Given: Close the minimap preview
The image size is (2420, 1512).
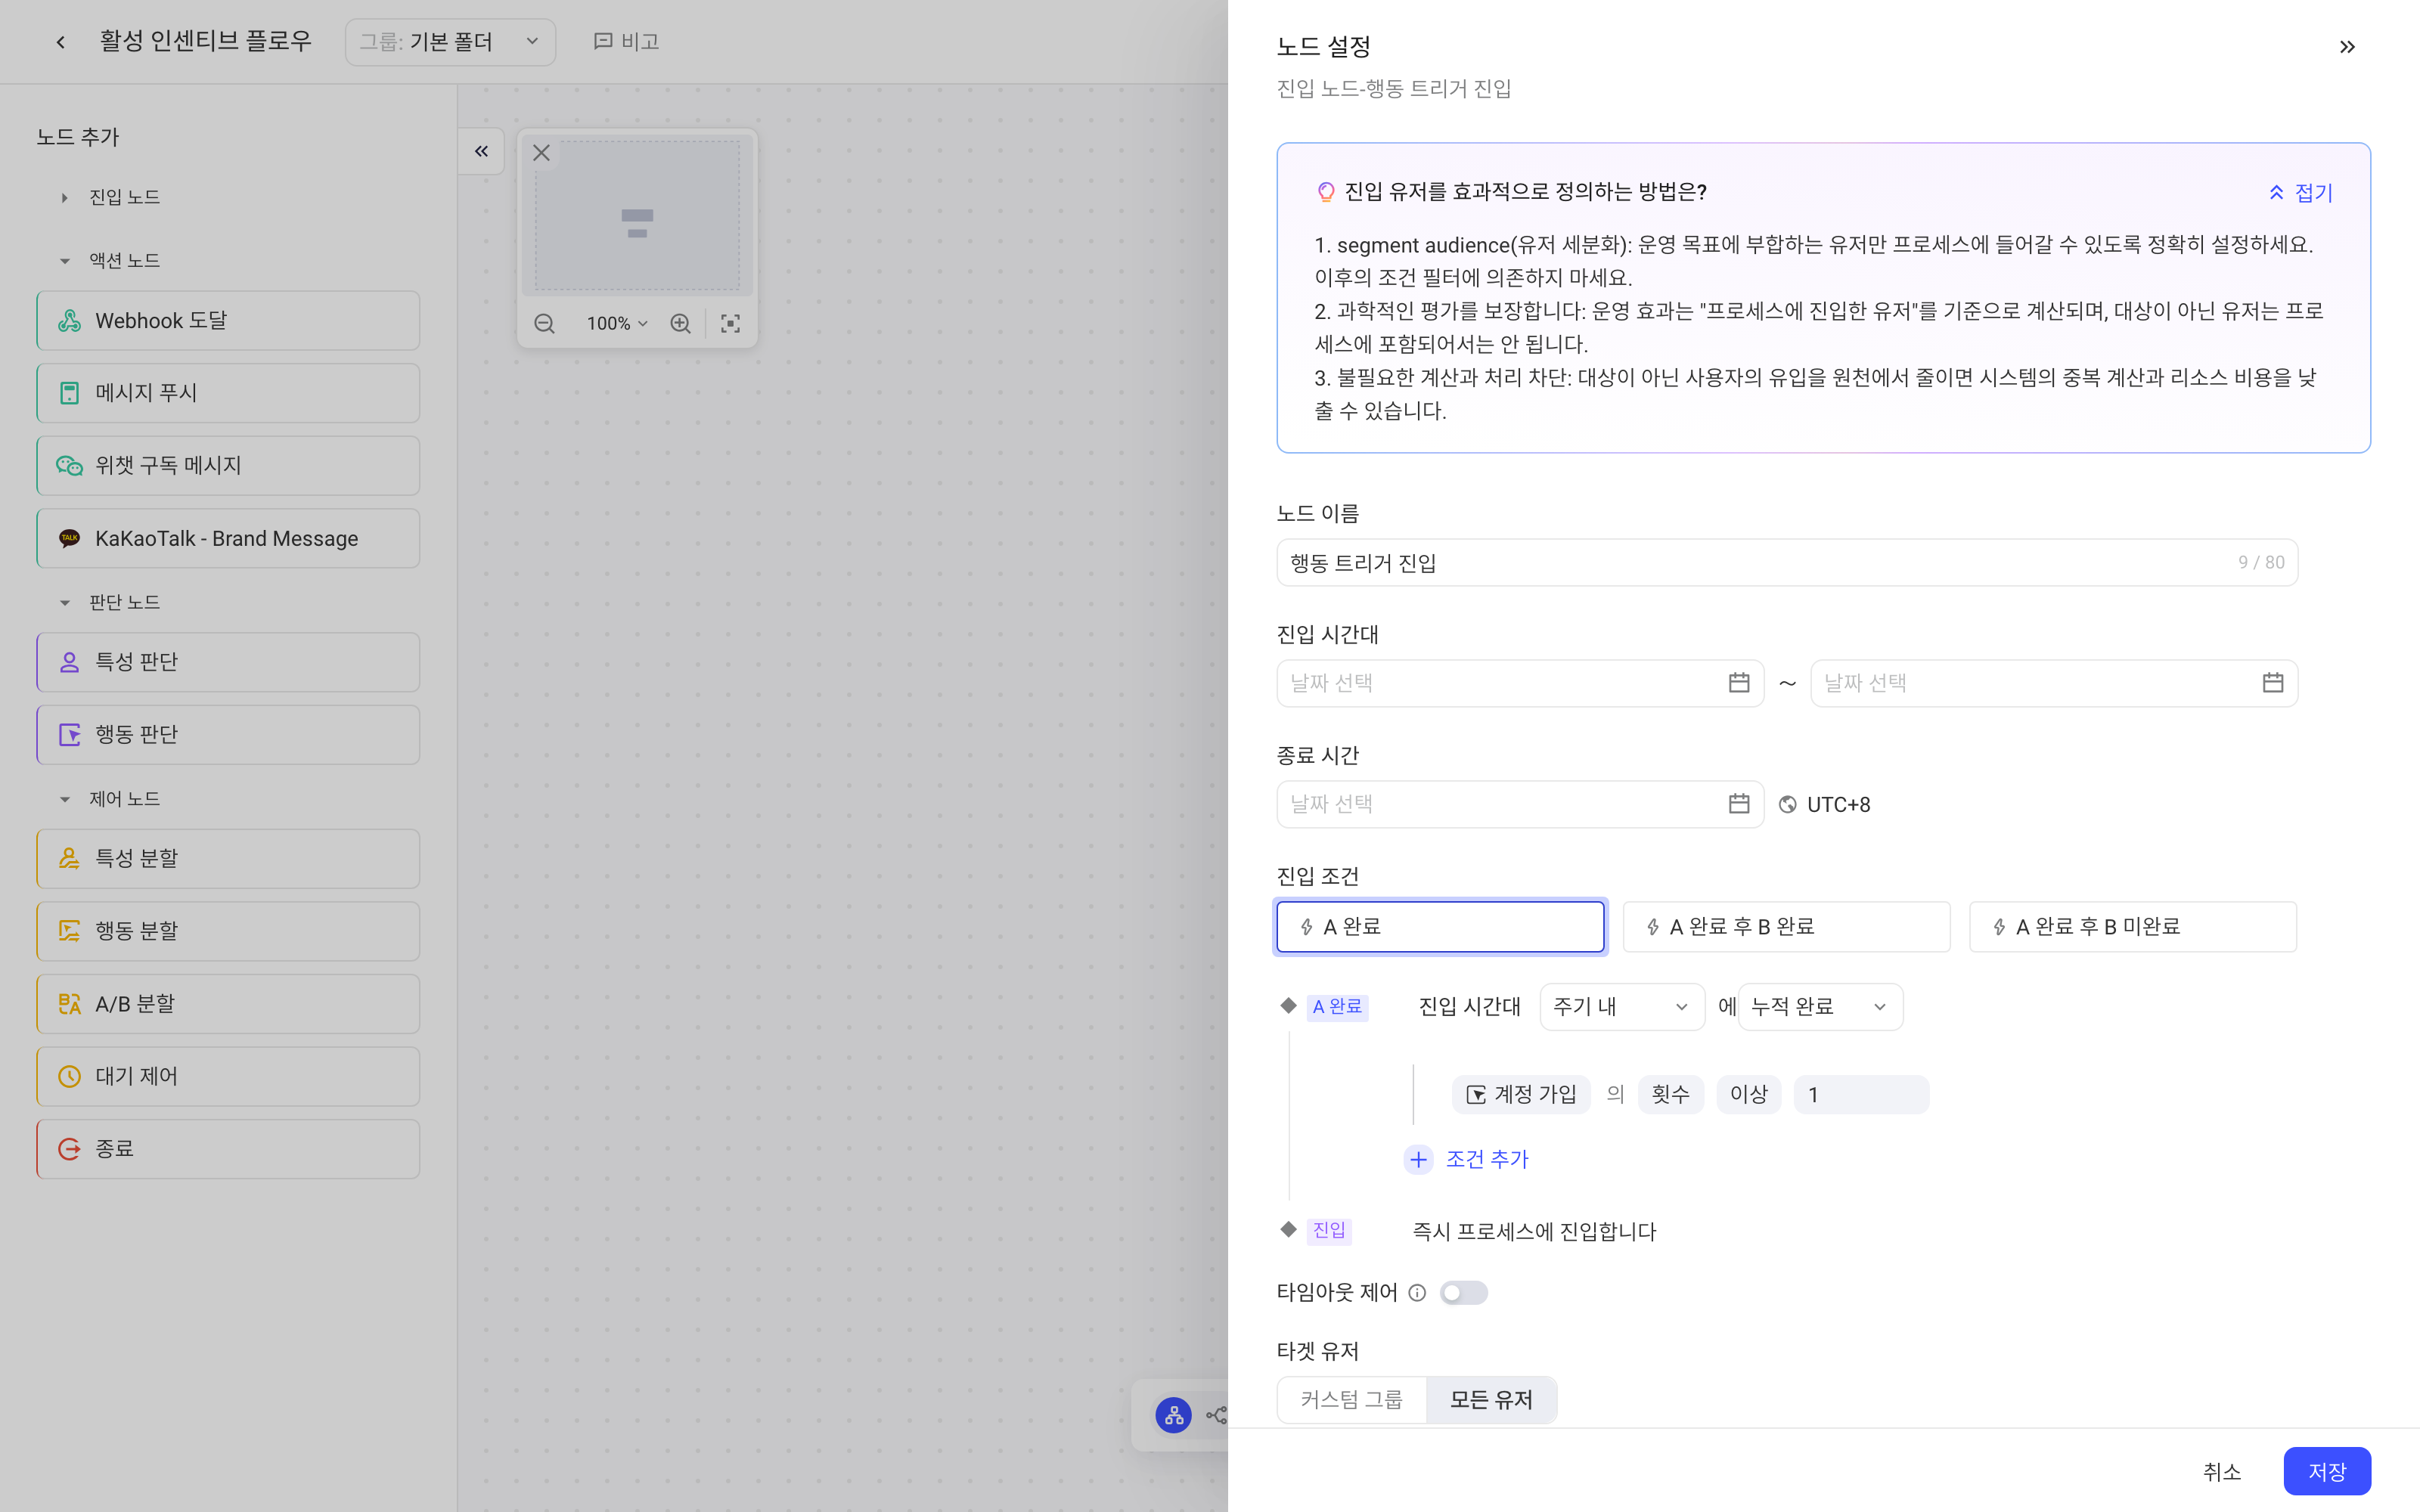Looking at the screenshot, I should click(541, 153).
